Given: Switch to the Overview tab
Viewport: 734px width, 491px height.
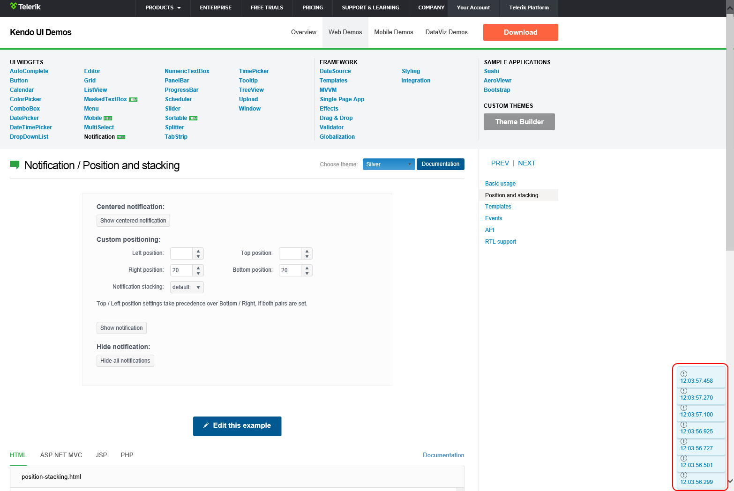Looking at the screenshot, I should coord(304,32).
